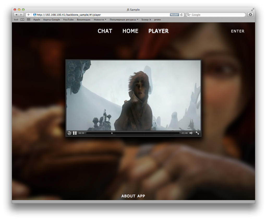
Task: Show the Safari downloads list
Action: [251, 15]
